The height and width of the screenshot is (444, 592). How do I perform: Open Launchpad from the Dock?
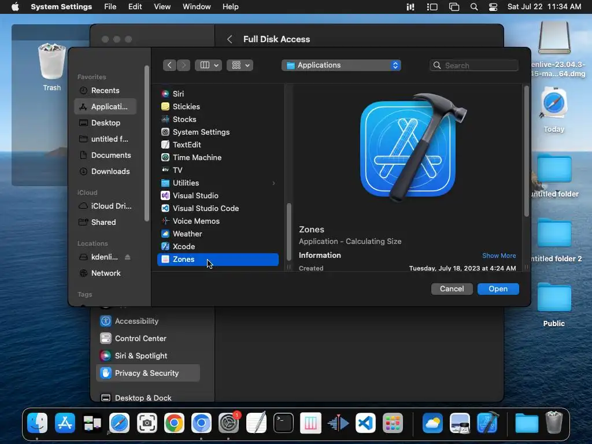(393, 423)
